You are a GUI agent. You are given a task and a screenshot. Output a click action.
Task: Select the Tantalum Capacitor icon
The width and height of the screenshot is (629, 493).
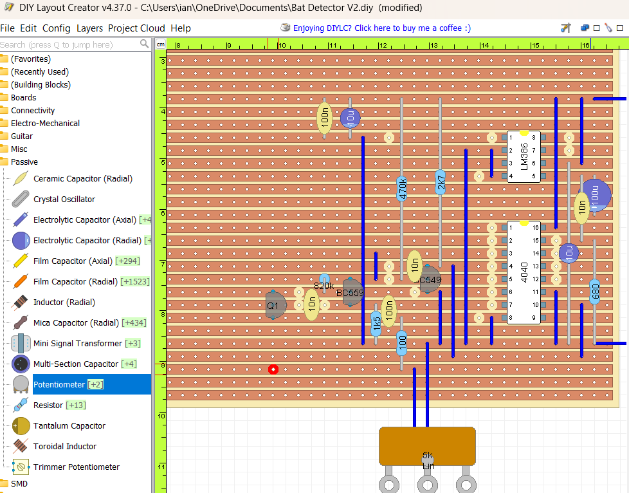pyautogui.click(x=21, y=426)
